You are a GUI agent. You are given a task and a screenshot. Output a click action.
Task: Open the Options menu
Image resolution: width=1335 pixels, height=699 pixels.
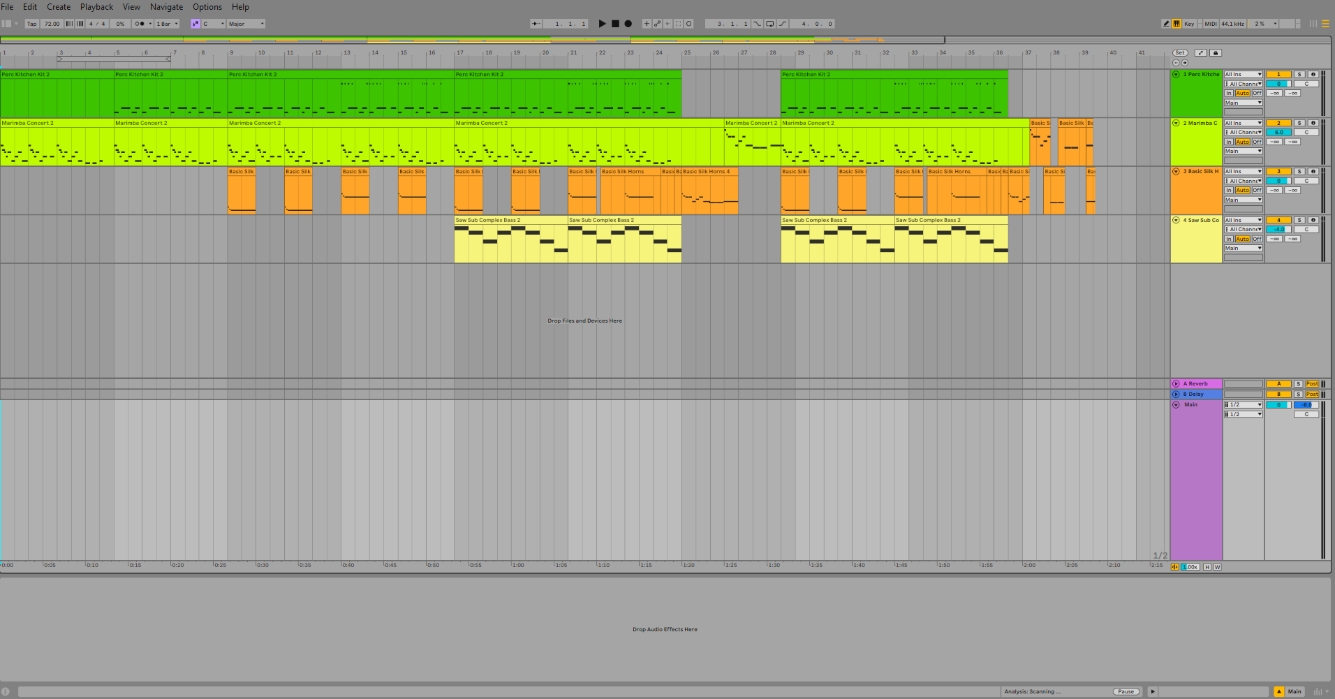point(207,7)
